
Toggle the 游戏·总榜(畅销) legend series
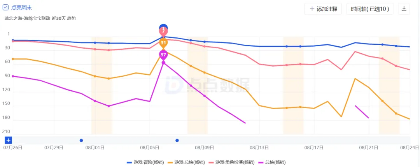pos(186,162)
